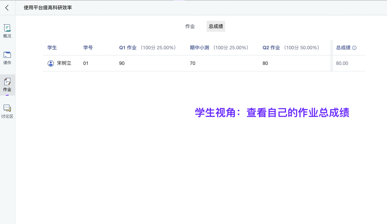Click the 期中小测 column header
The image size is (387, 224).
pos(199,47)
